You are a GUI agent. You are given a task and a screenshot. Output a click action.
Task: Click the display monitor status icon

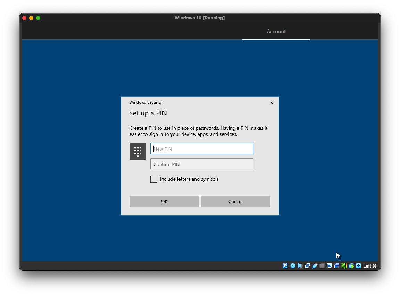point(329,266)
